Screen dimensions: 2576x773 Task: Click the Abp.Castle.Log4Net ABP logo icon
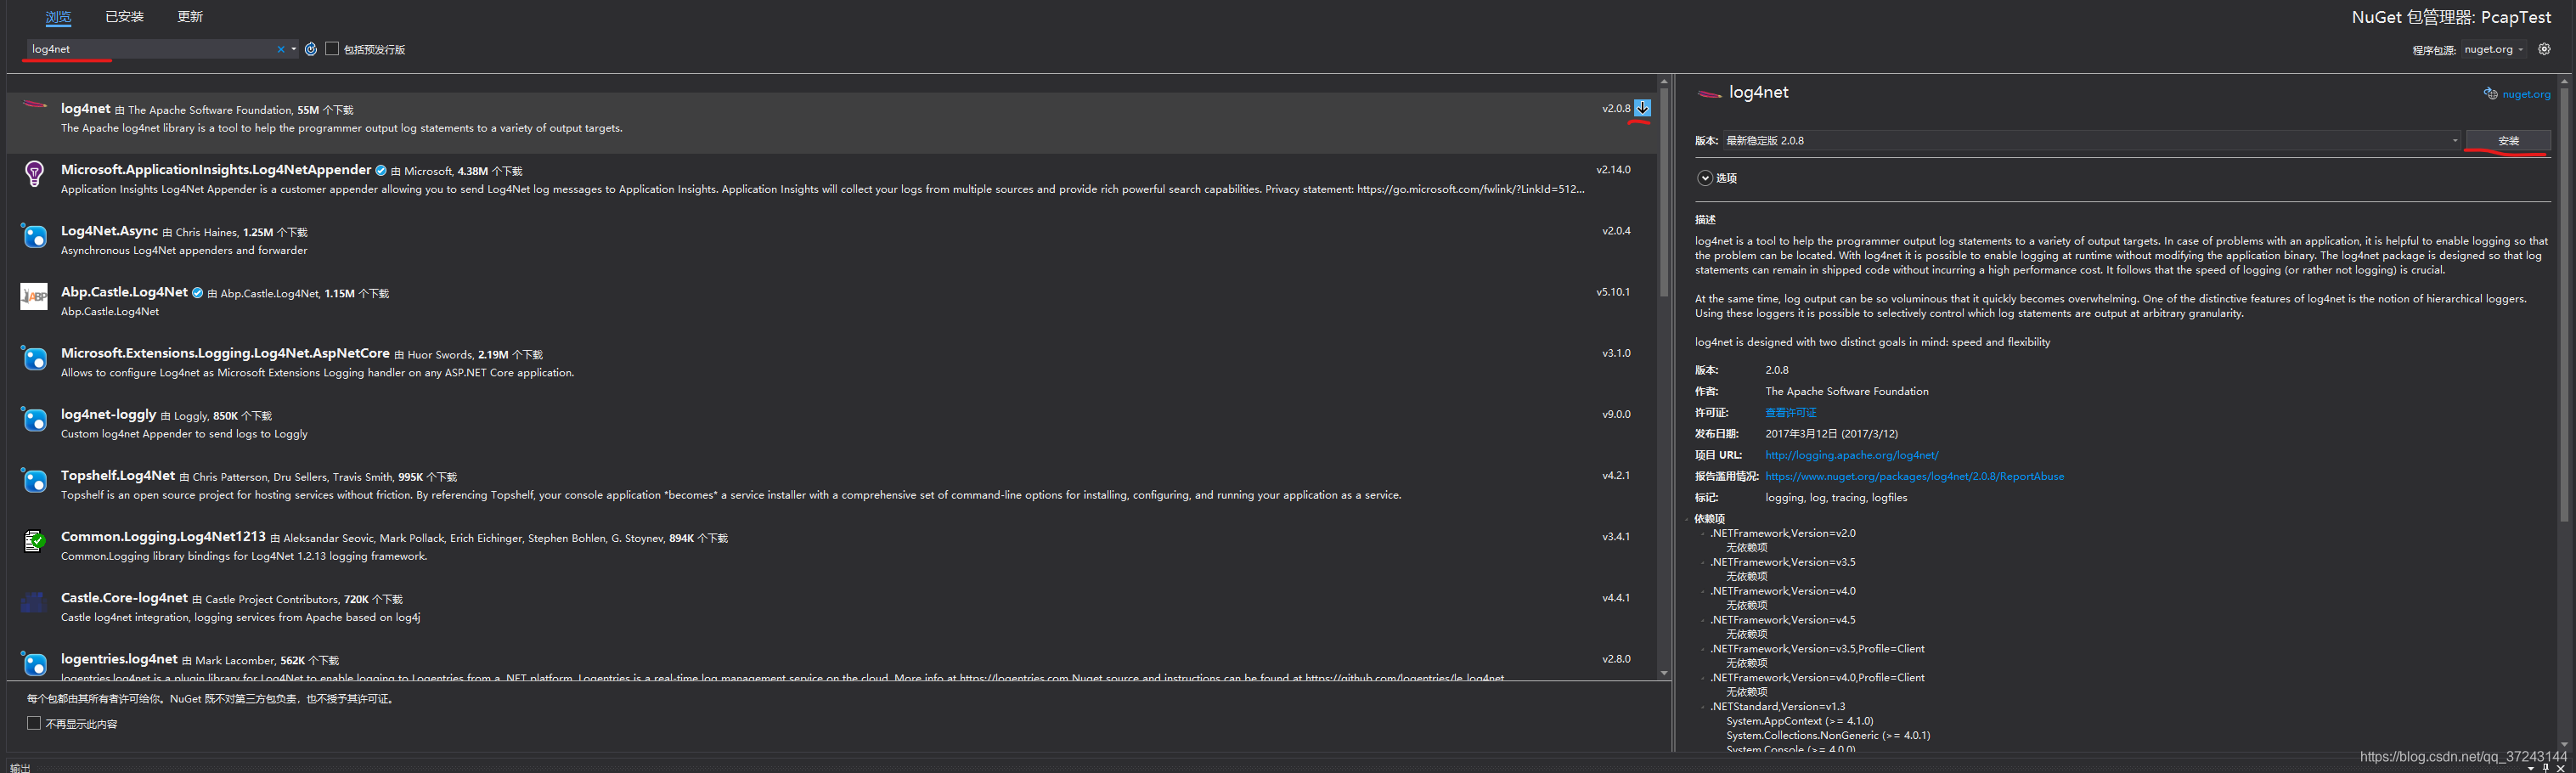pyautogui.click(x=34, y=297)
